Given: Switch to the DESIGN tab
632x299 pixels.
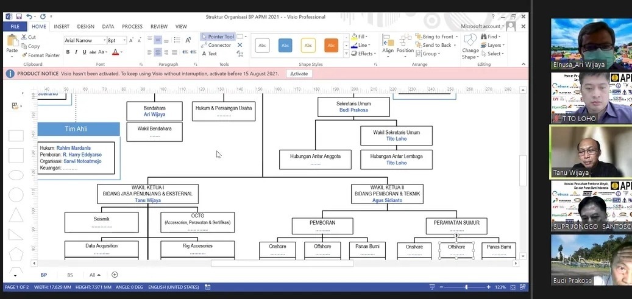Looking at the screenshot, I should [x=85, y=27].
